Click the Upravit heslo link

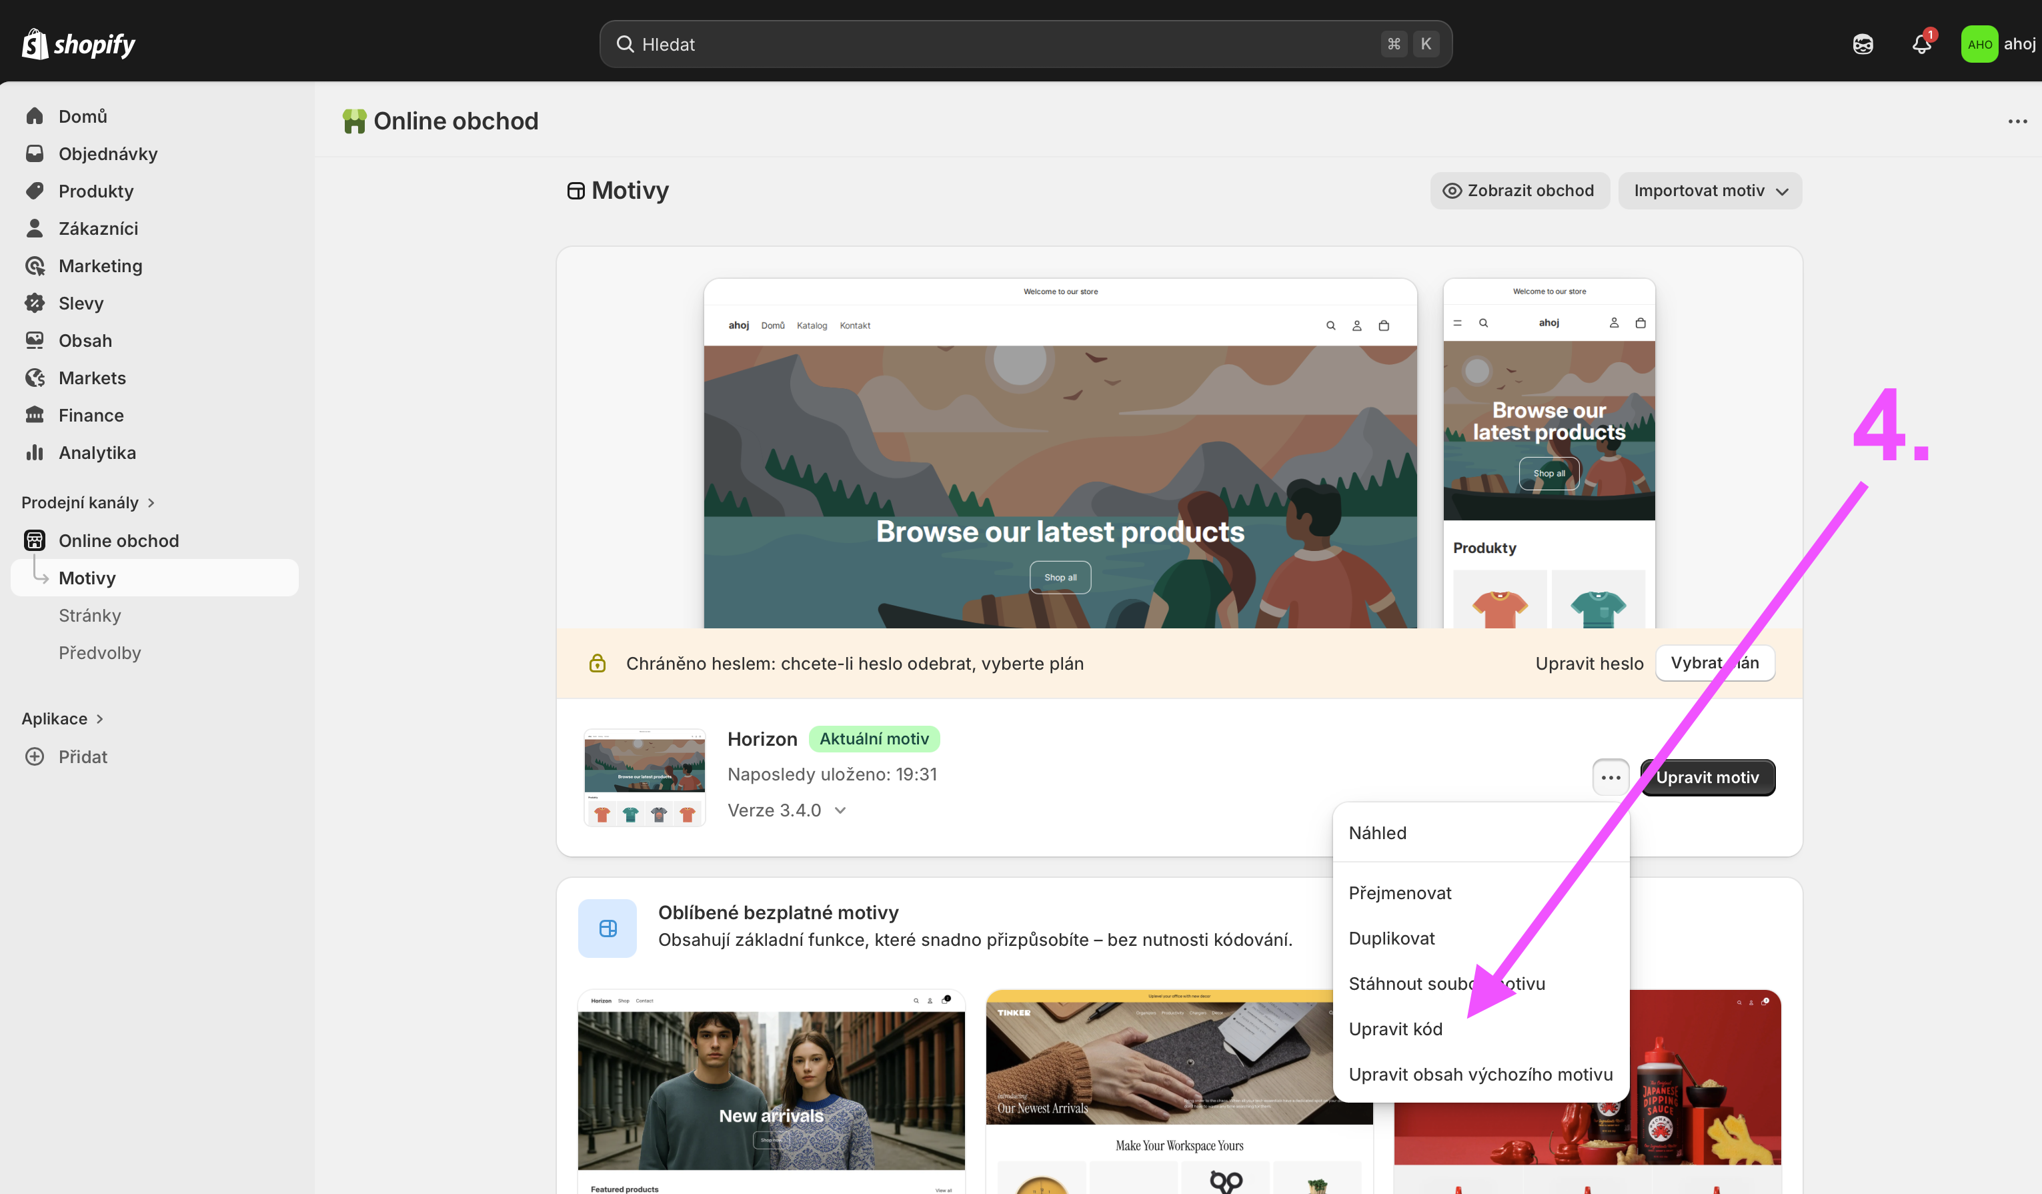[1589, 663]
